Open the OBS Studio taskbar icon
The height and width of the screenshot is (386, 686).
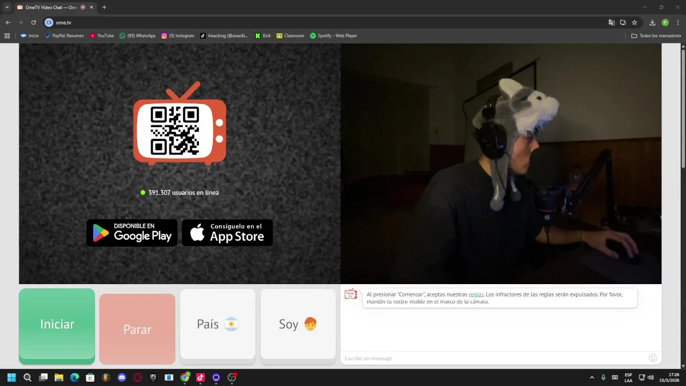tap(232, 377)
